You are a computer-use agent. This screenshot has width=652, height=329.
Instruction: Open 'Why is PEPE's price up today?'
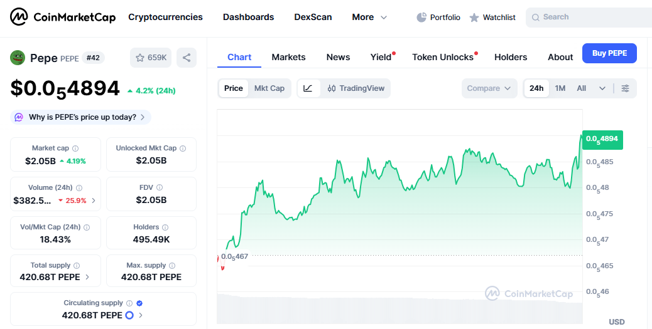pos(80,117)
